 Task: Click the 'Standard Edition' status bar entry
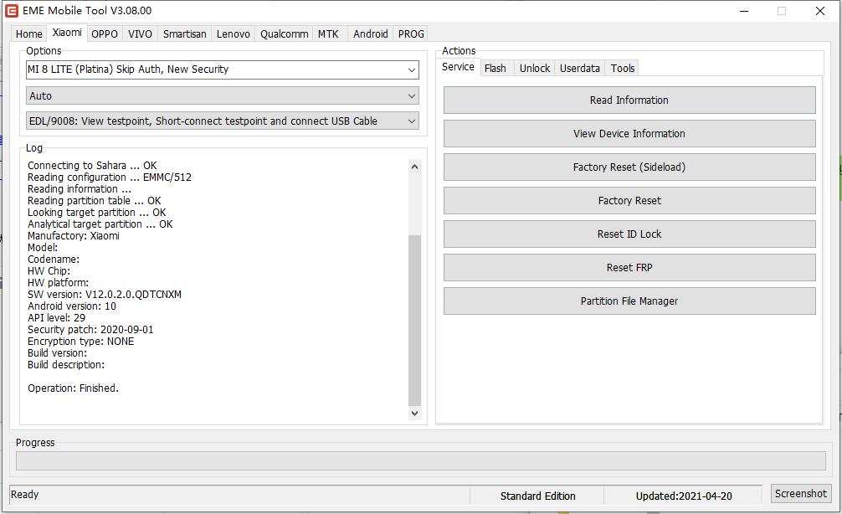[537, 496]
